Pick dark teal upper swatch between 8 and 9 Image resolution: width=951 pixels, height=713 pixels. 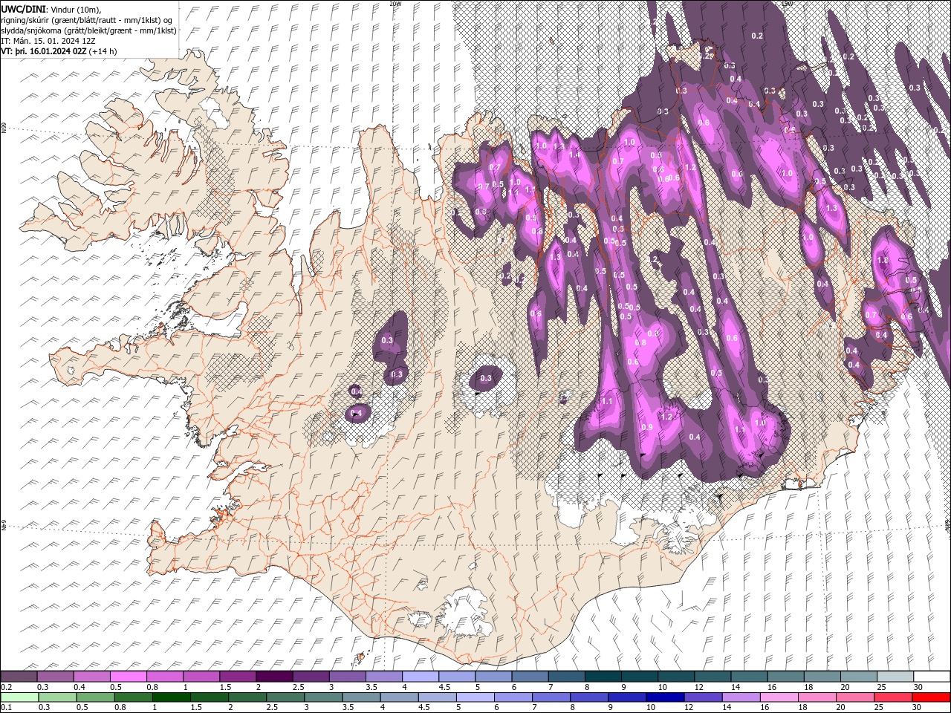[603, 676]
